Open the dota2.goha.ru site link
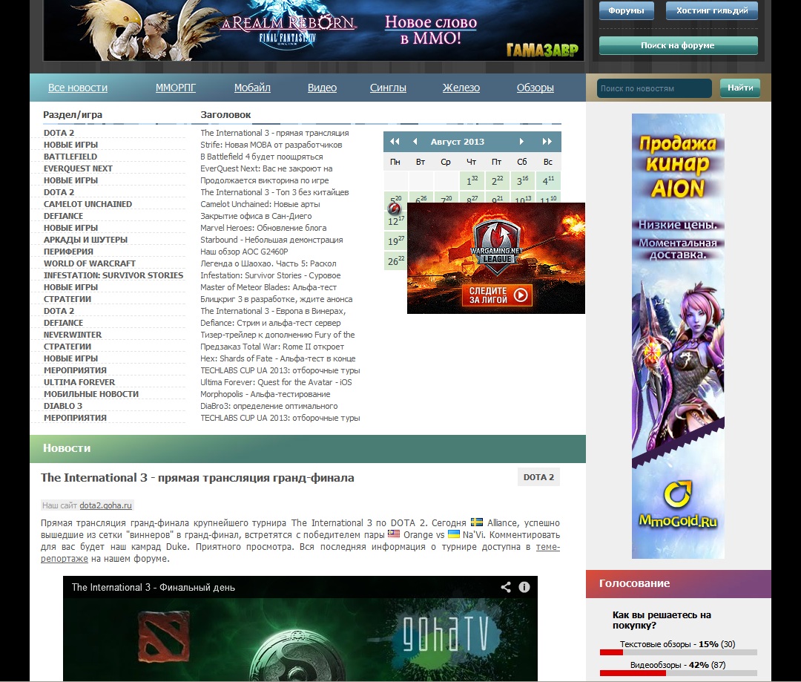Viewport: 801px width, 682px height. point(106,505)
